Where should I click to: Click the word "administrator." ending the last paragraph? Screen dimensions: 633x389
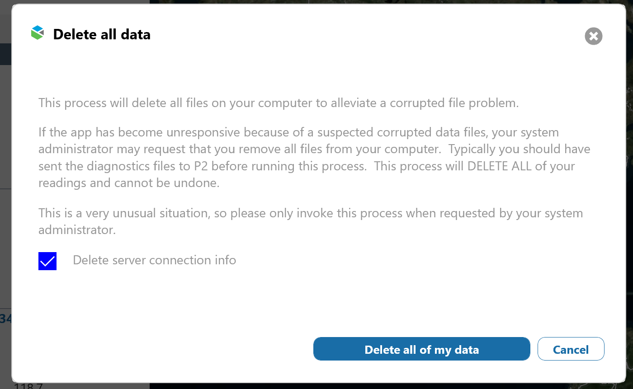coord(77,230)
